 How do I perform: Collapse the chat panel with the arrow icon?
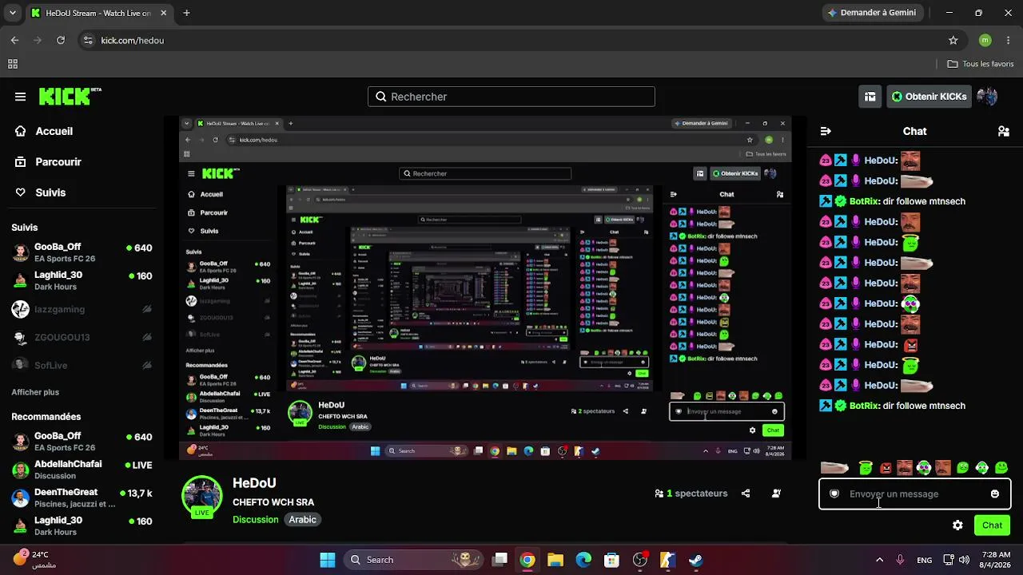tap(826, 131)
